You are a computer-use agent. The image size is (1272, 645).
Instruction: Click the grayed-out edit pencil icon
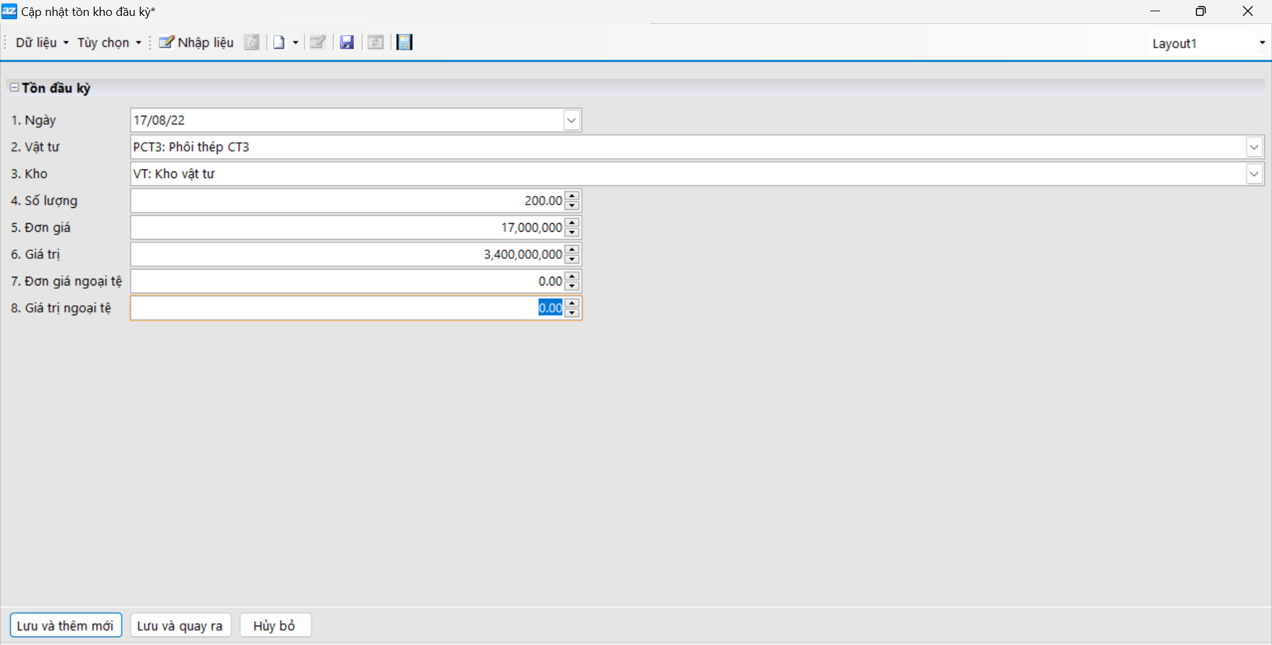tap(318, 42)
